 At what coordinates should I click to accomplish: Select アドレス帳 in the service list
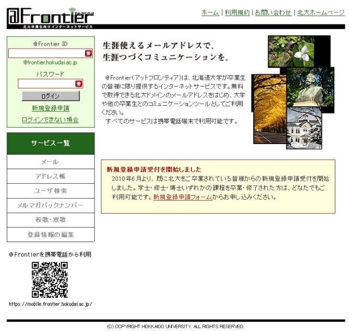(51, 176)
